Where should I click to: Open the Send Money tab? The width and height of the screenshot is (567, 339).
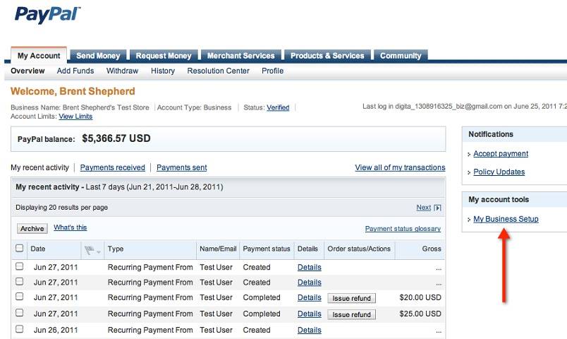click(98, 55)
